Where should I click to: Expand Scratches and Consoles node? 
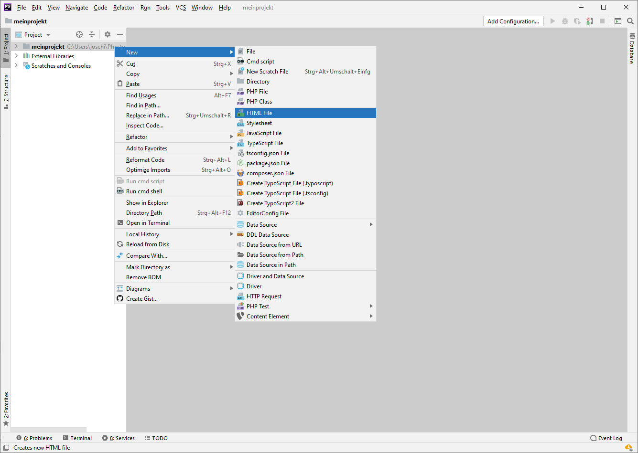[x=16, y=66]
